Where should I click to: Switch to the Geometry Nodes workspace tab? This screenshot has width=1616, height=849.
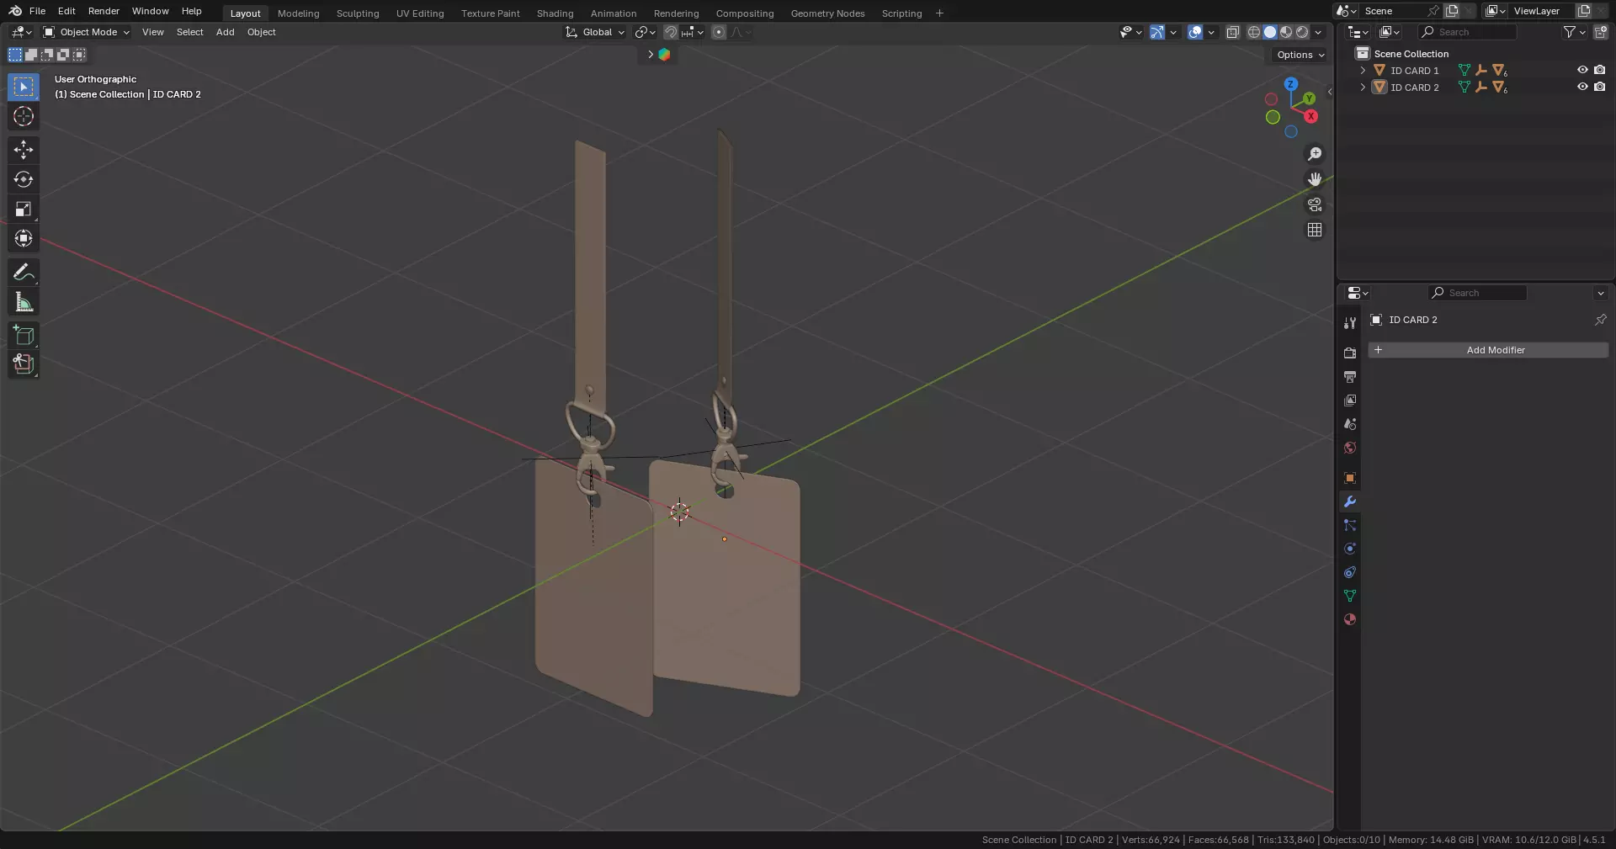click(827, 13)
